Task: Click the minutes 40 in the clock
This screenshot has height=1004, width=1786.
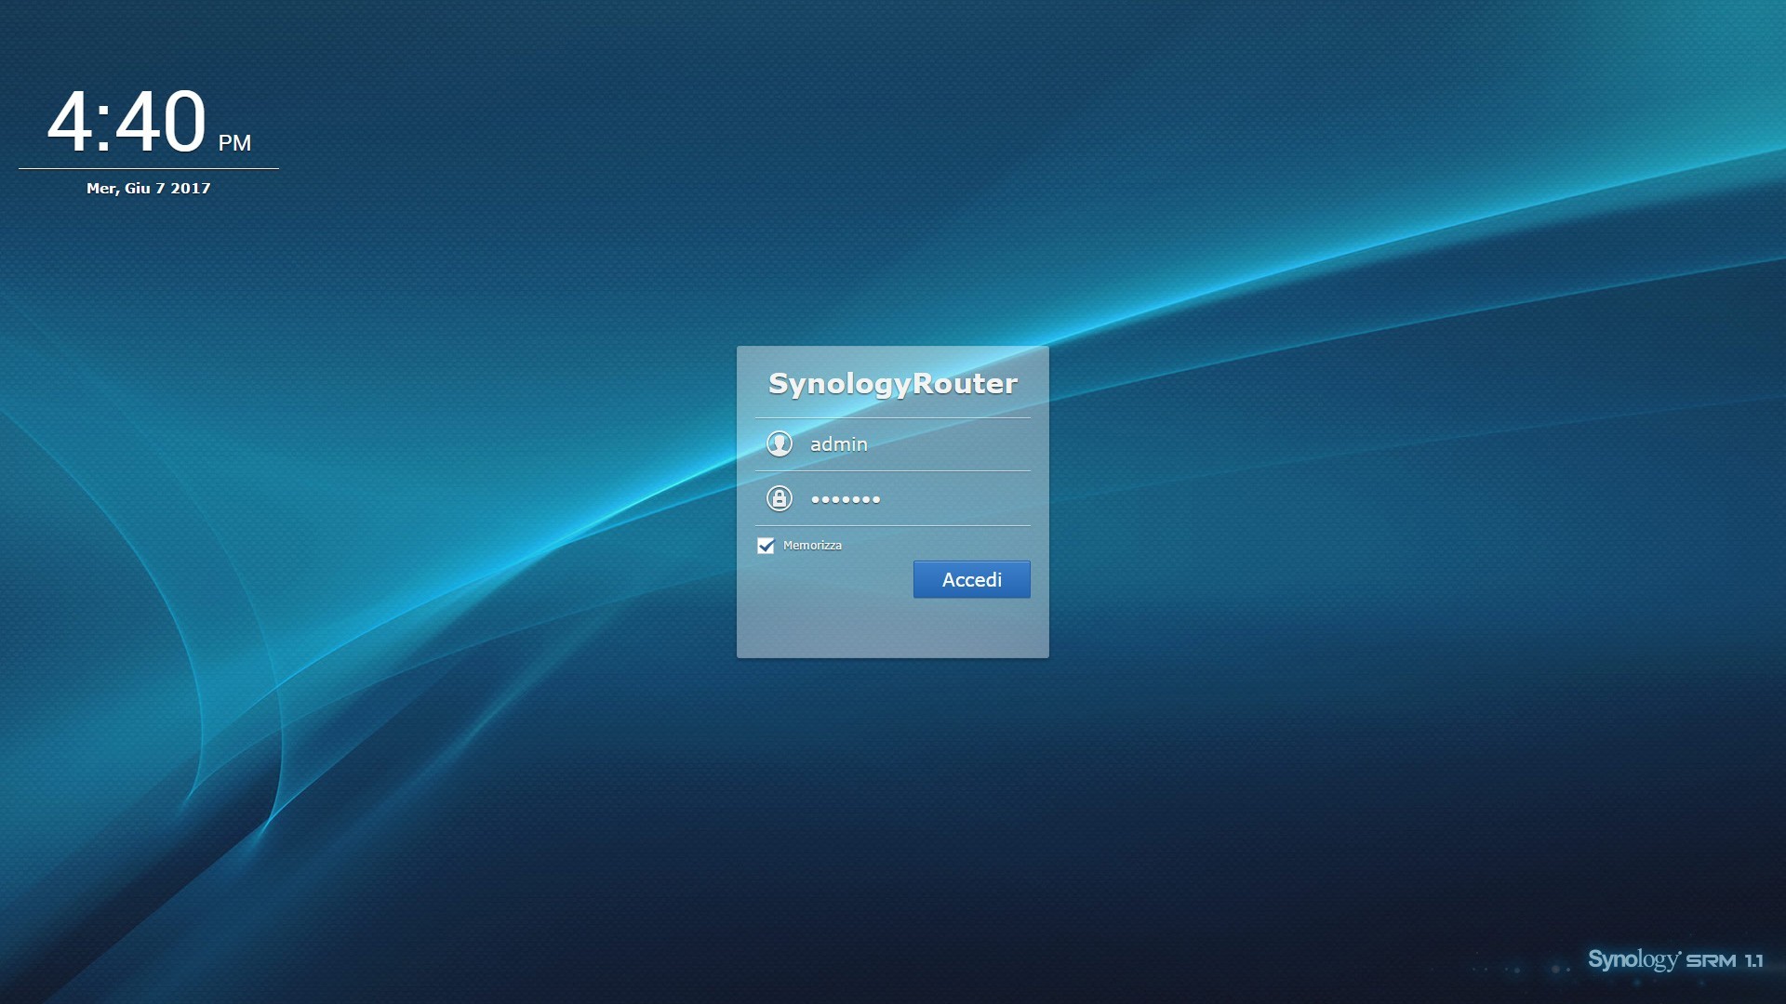Action: 160,122
